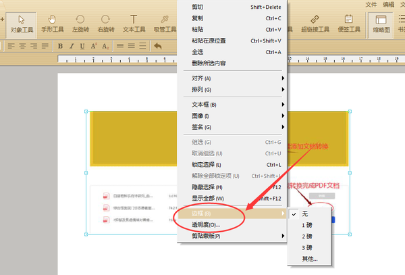Viewport: 405px width, 275px height.
Task: Choose 复制 from context menu
Action: tap(232, 18)
